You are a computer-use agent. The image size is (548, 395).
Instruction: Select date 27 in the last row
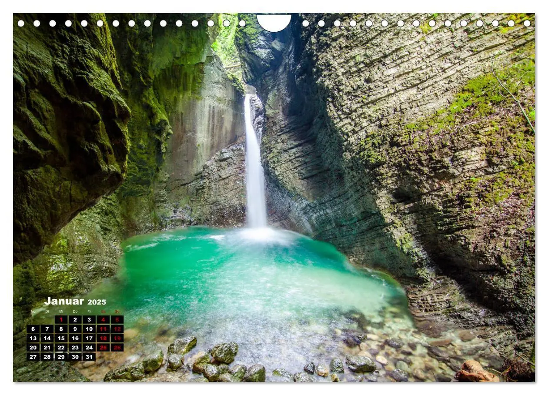coord(33,357)
